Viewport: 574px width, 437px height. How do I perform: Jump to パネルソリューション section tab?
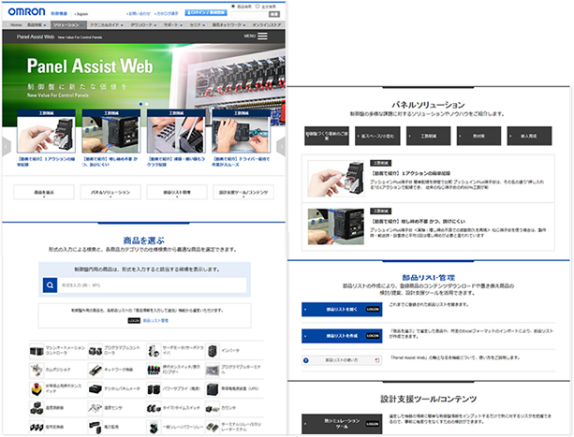[110, 192]
